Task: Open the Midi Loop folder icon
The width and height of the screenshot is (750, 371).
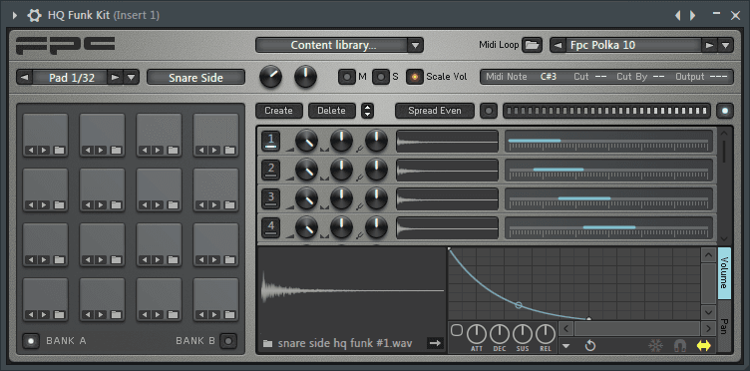Action: pyautogui.click(x=532, y=46)
